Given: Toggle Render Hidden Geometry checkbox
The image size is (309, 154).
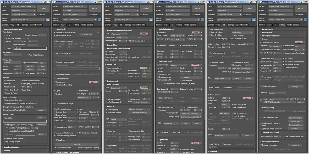Looking at the screenshot, I should click(x=21, y=81).
